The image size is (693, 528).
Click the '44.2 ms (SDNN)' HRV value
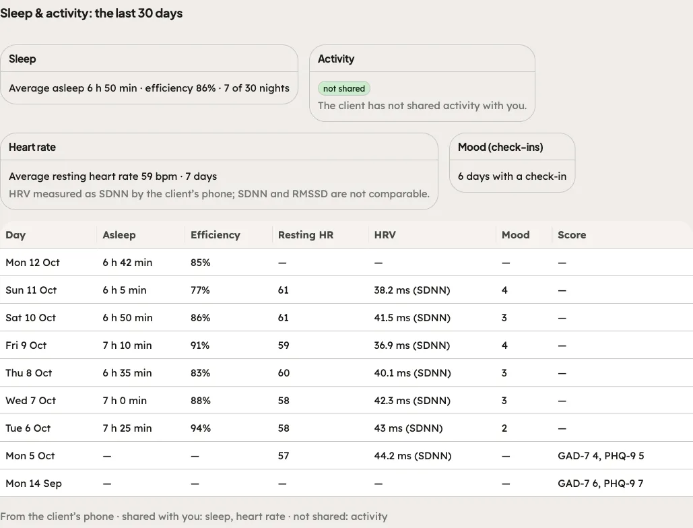pyautogui.click(x=413, y=456)
